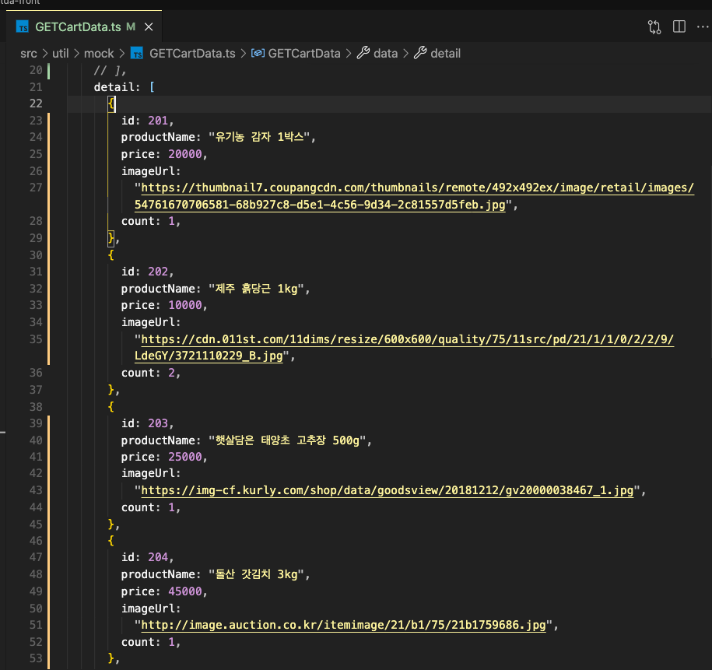Click the opening brace on line 22
This screenshot has height=670, width=712.
[111, 104]
